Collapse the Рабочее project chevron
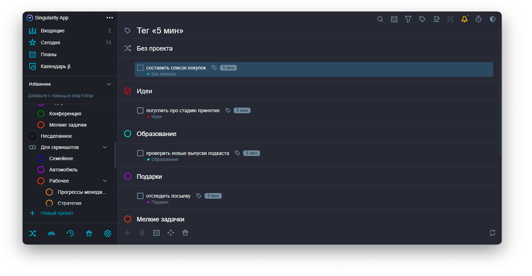Viewport: 532px width, 276px height. point(105,181)
